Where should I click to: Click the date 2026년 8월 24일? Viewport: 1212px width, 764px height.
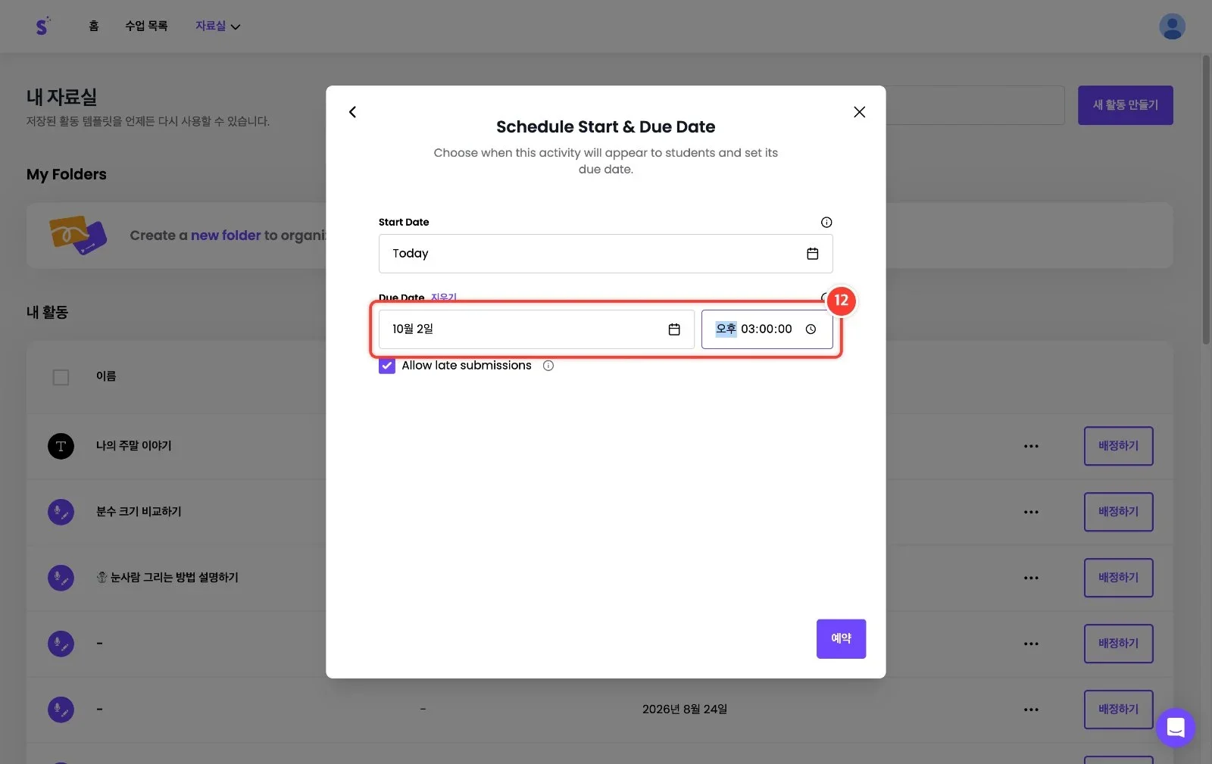click(685, 709)
